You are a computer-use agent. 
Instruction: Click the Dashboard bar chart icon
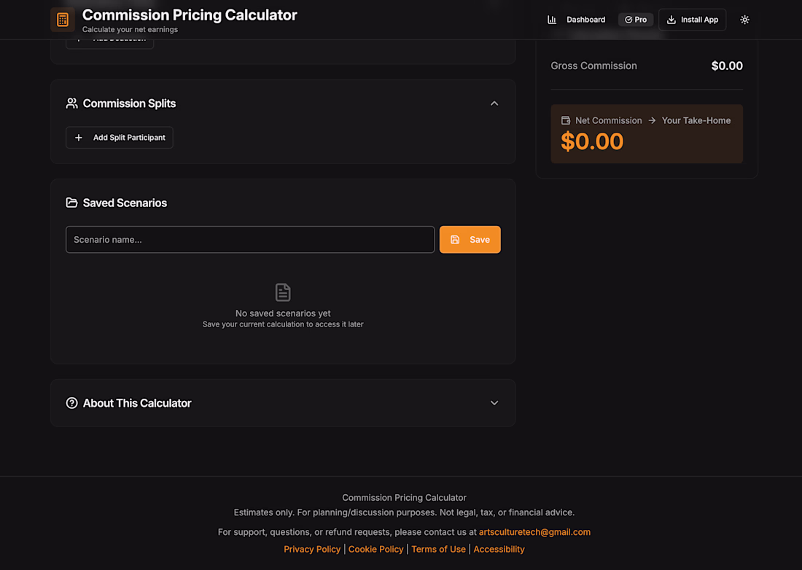coord(552,20)
